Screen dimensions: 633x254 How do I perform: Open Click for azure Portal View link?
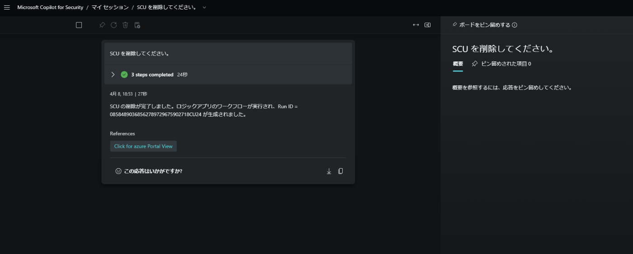(x=143, y=146)
